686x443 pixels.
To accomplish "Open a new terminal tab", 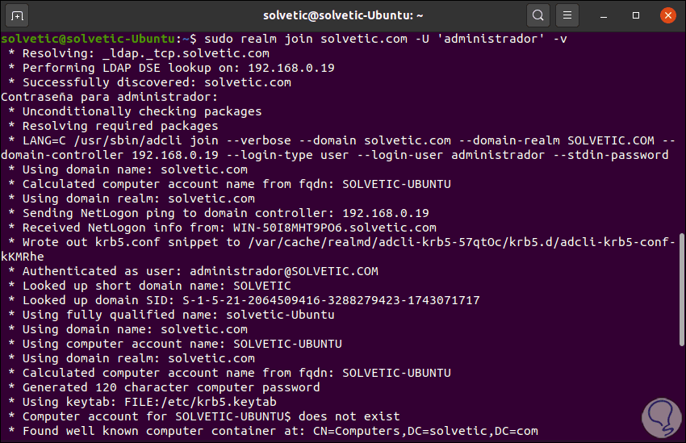I will coord(18,15).
